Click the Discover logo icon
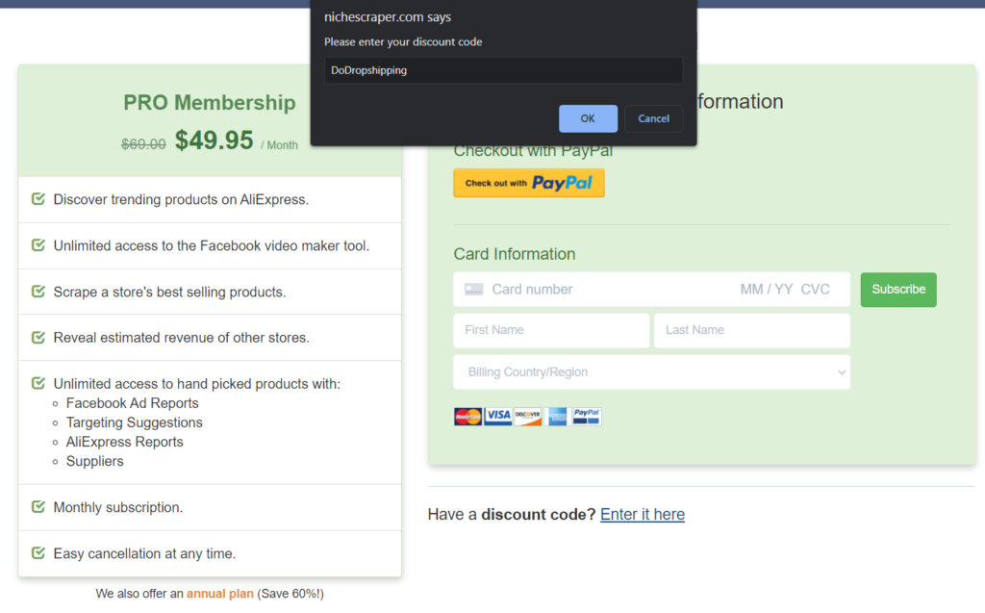The height and width of the screenshot is (613, 985). [528, 417]
